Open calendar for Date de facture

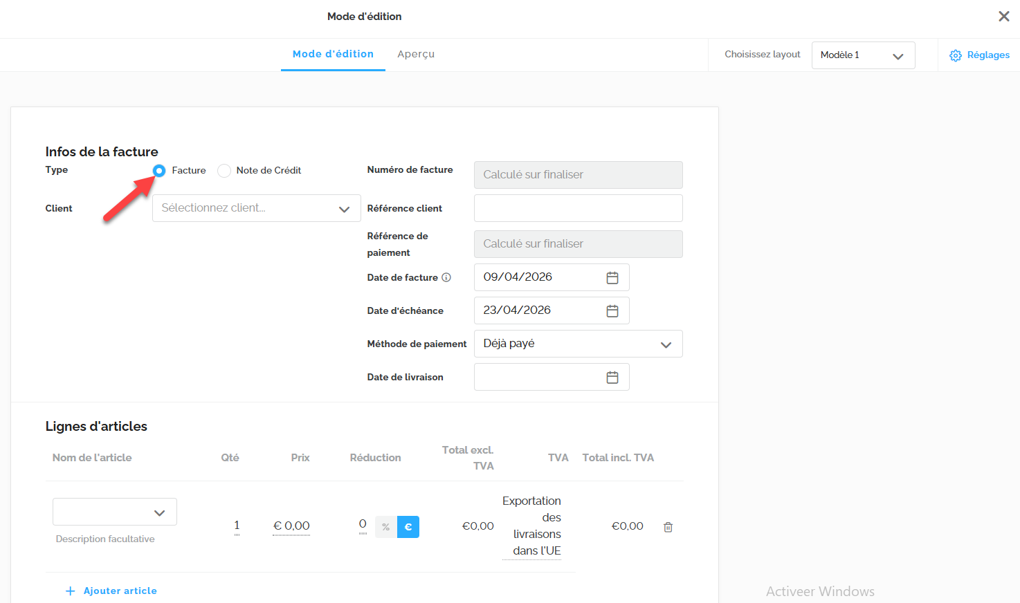(612, 277)
